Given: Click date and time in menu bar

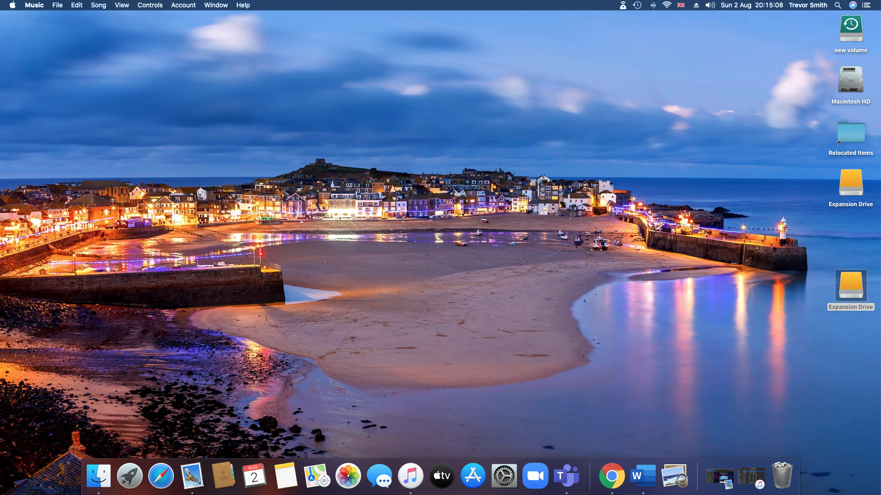Looking at the screenshot, I should click(x=752, y=5).
